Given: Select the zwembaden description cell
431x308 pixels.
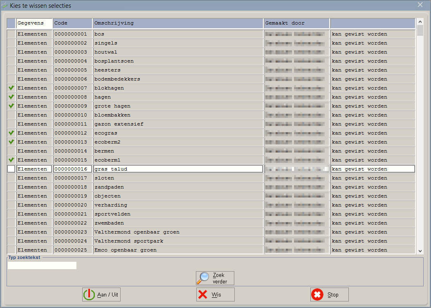Looking at the screenshot, I should tap(178, 223).
